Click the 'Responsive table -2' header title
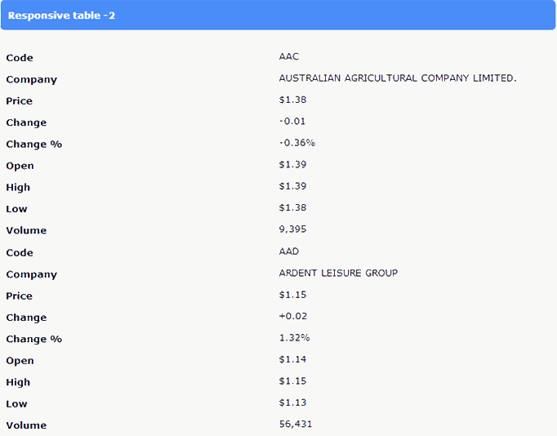 [x=61, y=16]
